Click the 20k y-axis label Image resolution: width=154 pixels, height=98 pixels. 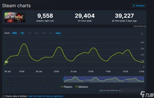pyautogui.click(x=142, y=55)
